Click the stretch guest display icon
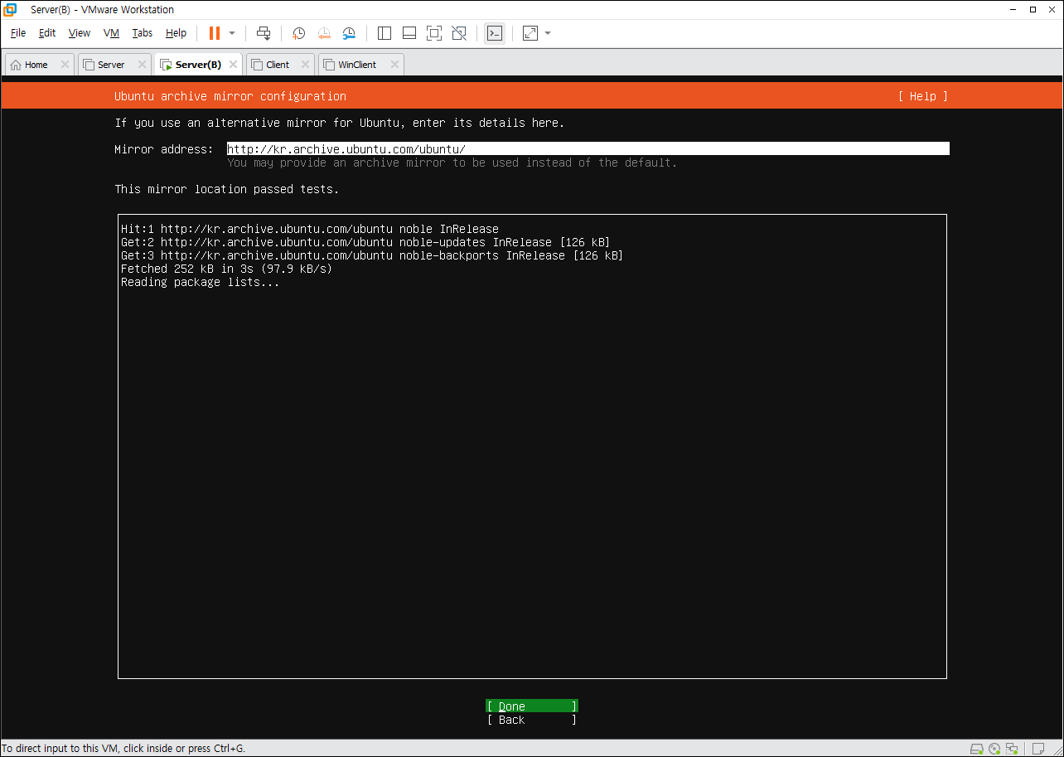 click(530, 33)
